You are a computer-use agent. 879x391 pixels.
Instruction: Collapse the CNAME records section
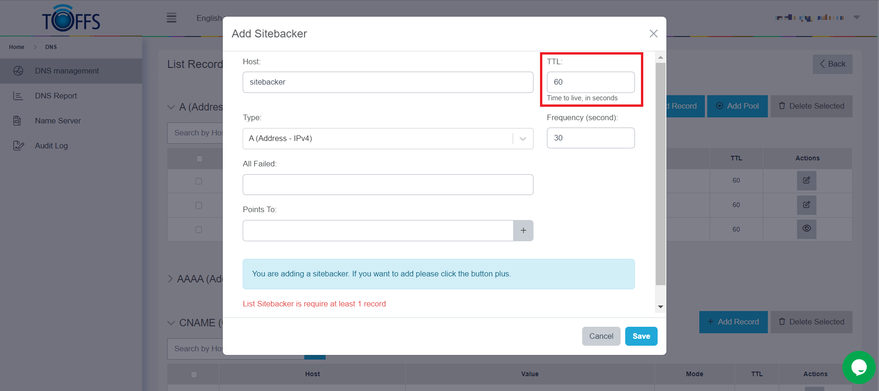click(x=171, y=323)
